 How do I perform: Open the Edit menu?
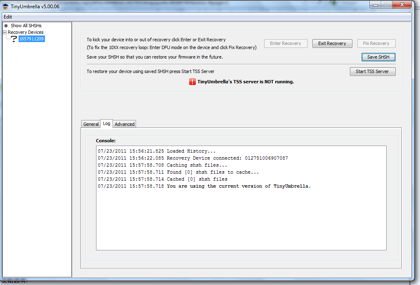click(x=8, y=17)
